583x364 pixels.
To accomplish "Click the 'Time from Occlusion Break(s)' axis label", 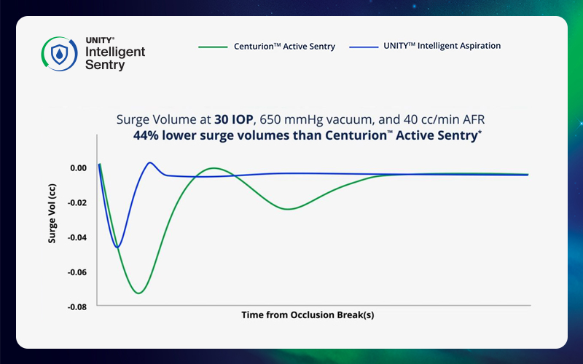I will pyautogui.click(x=308, y=315).
